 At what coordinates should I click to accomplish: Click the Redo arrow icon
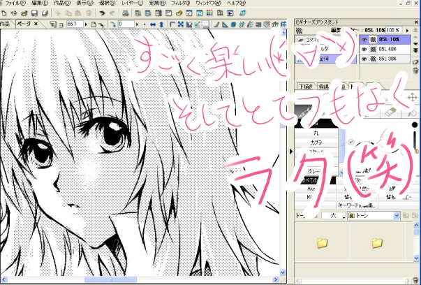click(112, 13)
